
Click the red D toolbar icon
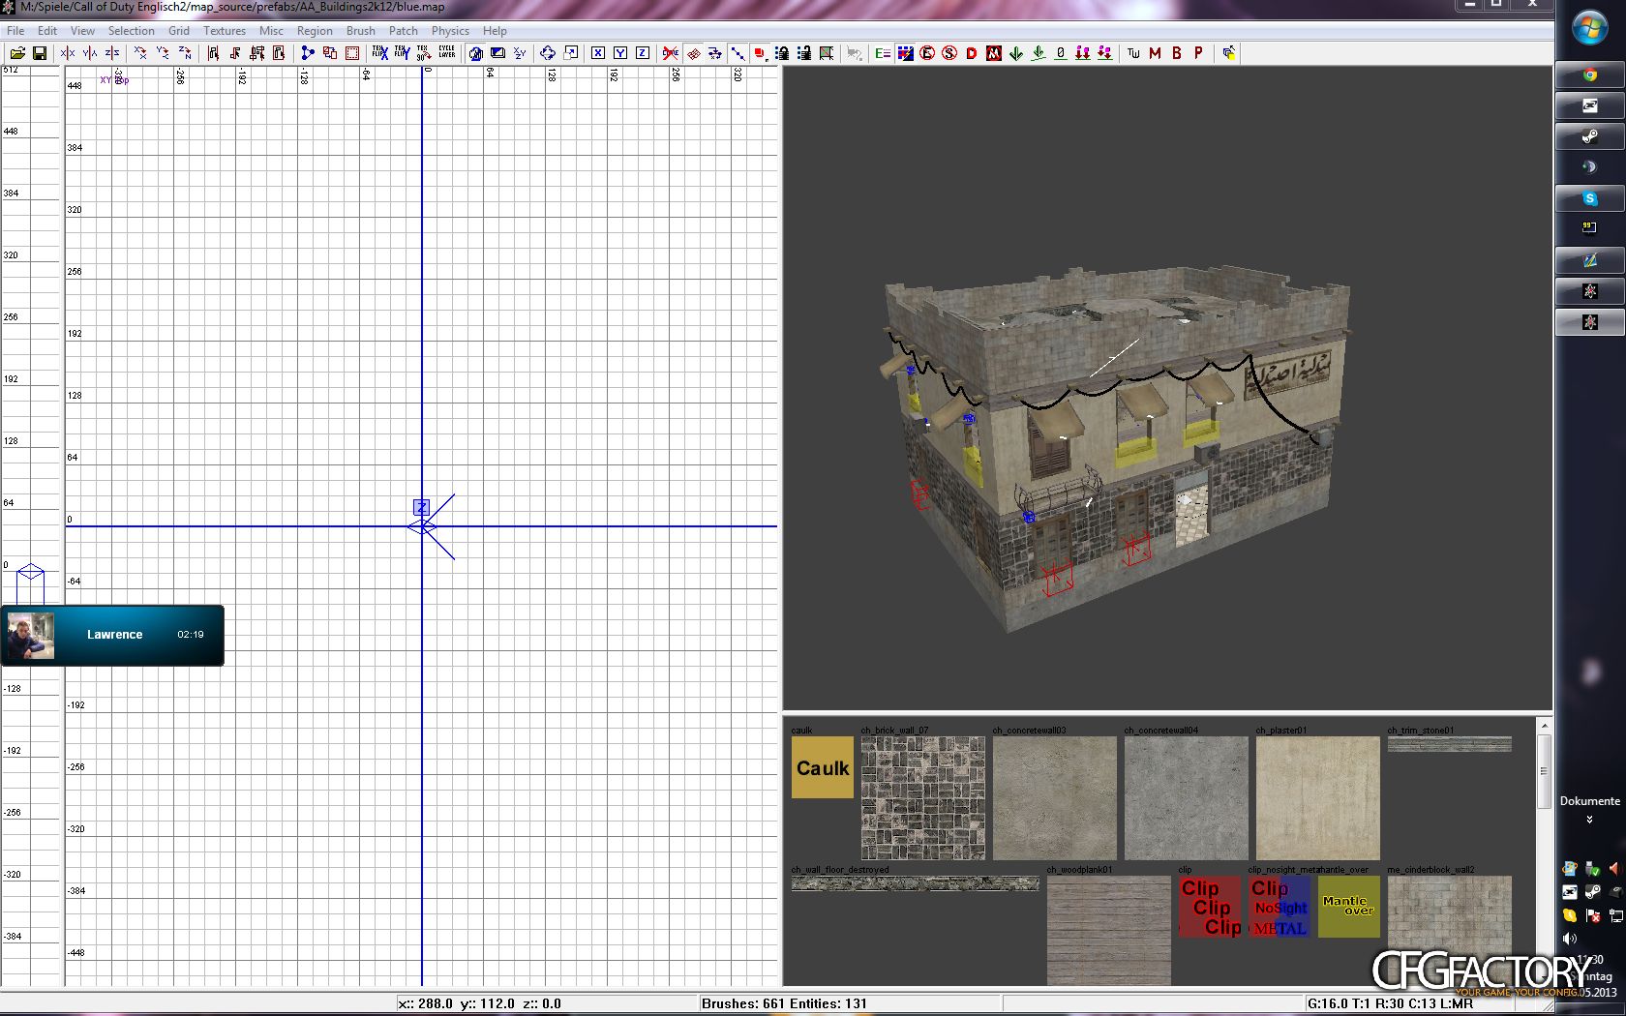pyautogui.click(x=972, y=53)
